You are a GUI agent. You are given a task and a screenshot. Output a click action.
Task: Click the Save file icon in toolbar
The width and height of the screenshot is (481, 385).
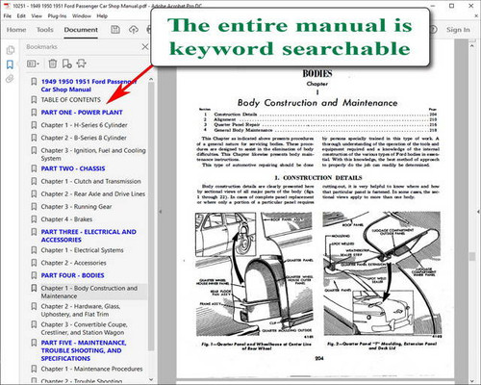[115, 30]
